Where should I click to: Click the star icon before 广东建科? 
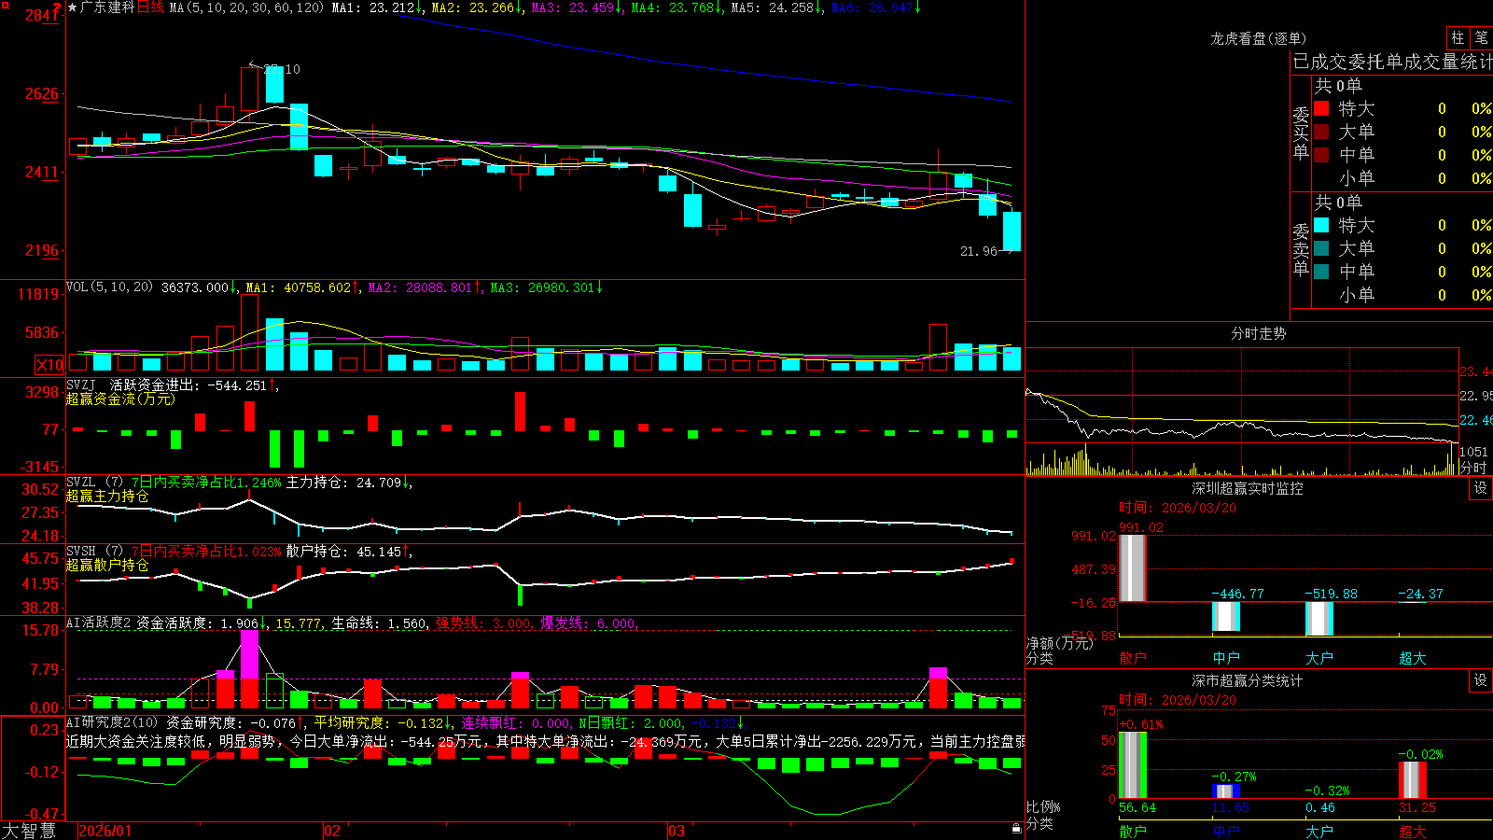[73, 7]
